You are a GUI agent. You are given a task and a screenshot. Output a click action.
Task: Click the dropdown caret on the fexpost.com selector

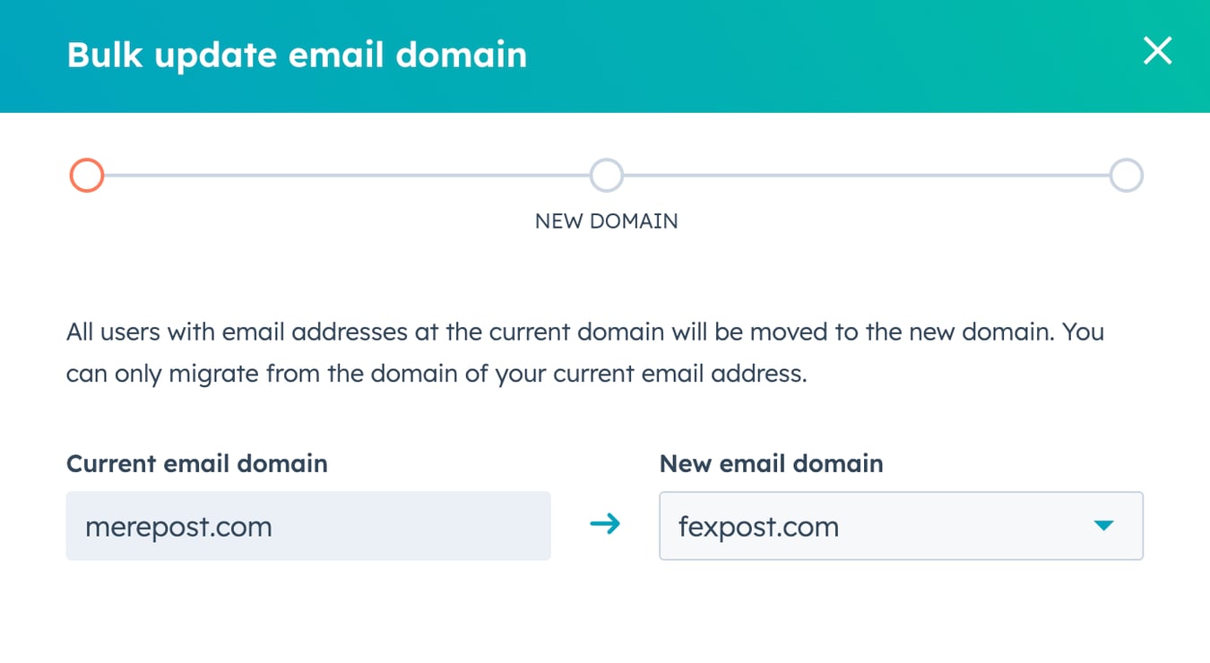point(1104,526)
